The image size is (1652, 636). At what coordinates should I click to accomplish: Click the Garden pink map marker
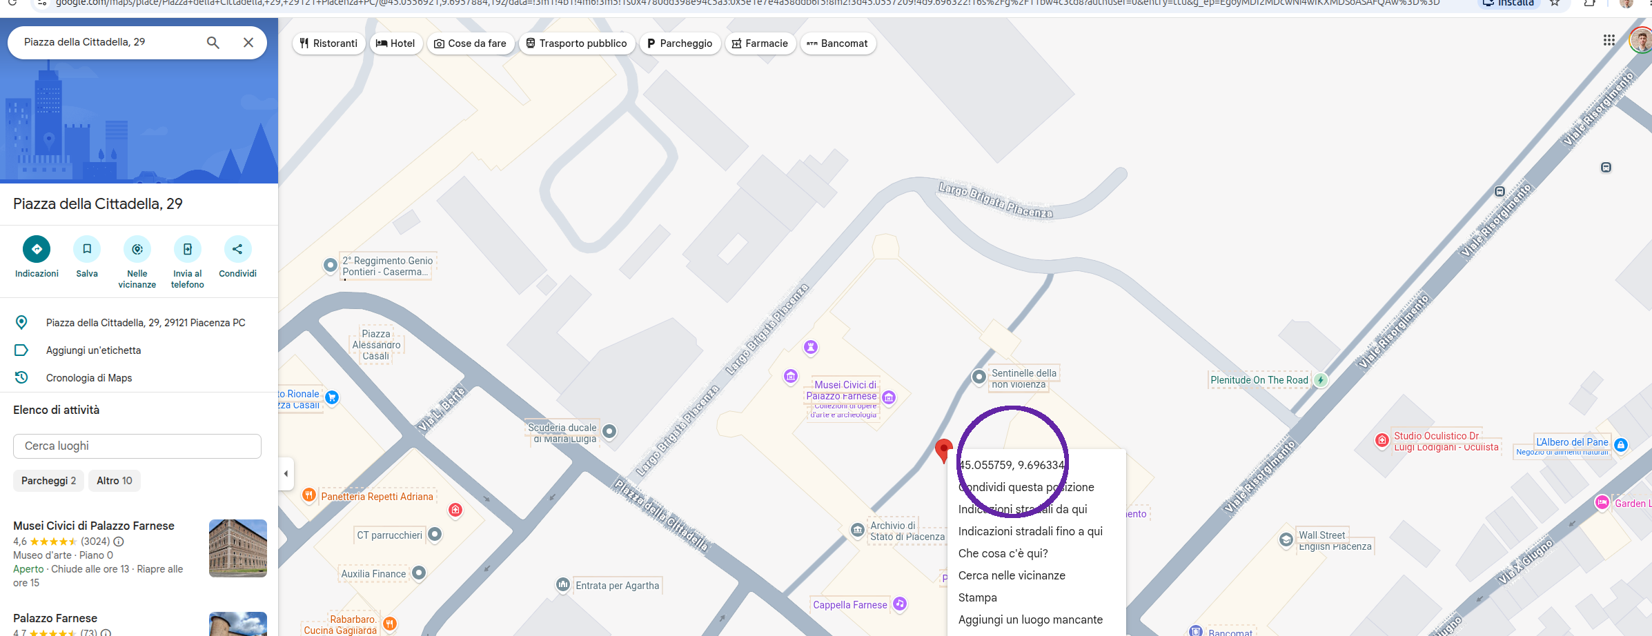coord(1602,503)
